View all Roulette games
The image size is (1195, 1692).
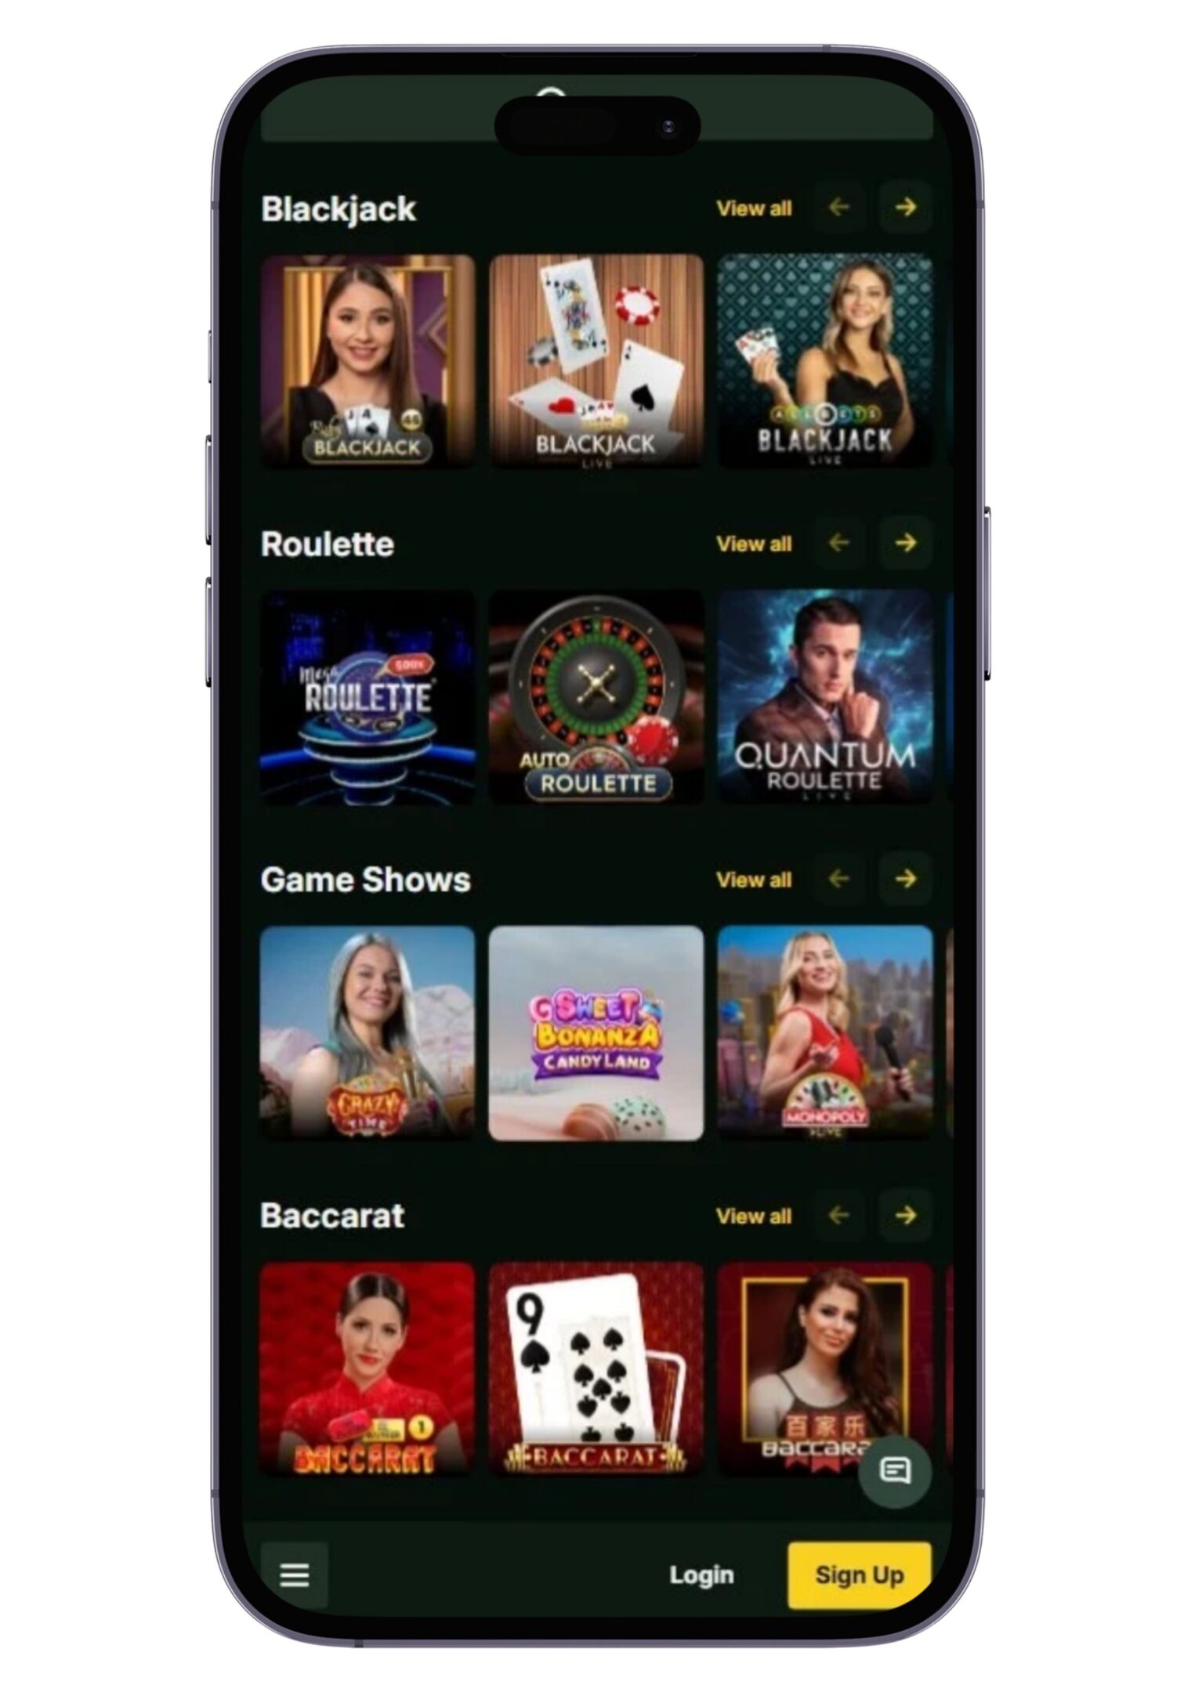pos(754,544)
